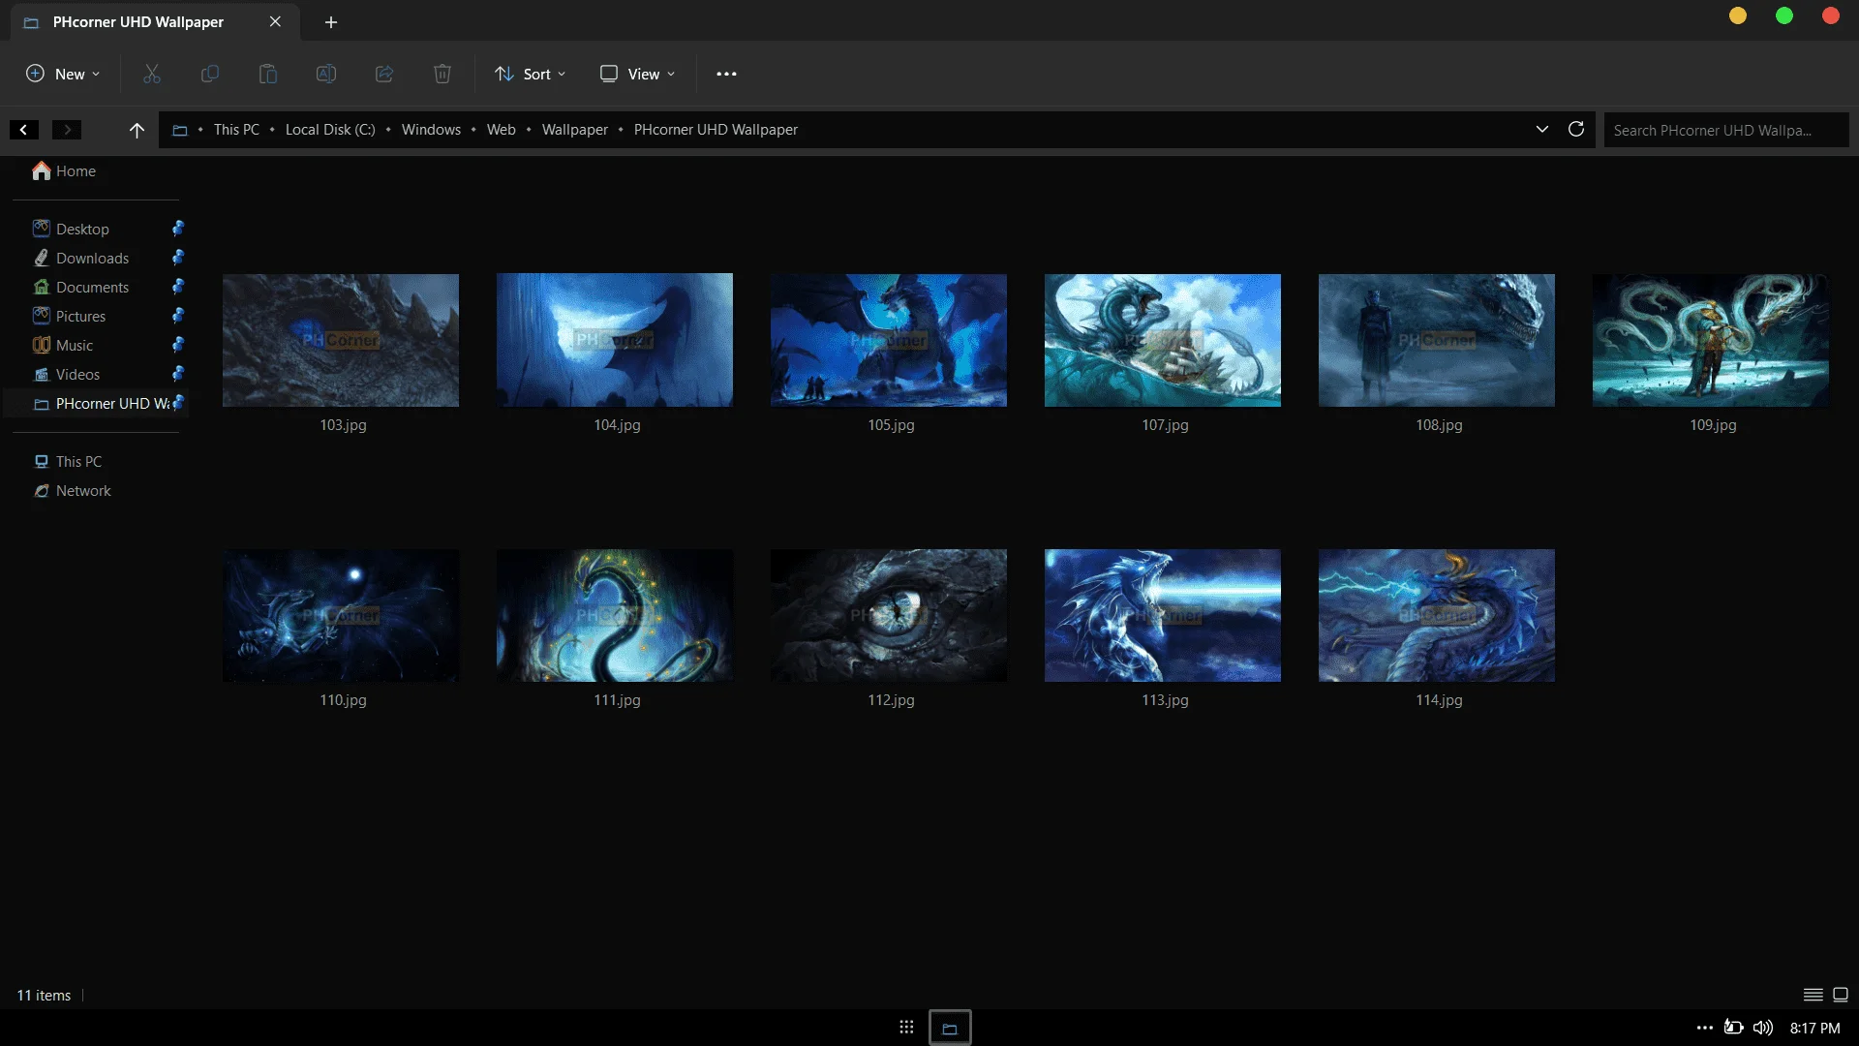Screen dimensions: 1859x1046
Task: Navigate to Windows breadcrumb
Action: click(431, 130)
